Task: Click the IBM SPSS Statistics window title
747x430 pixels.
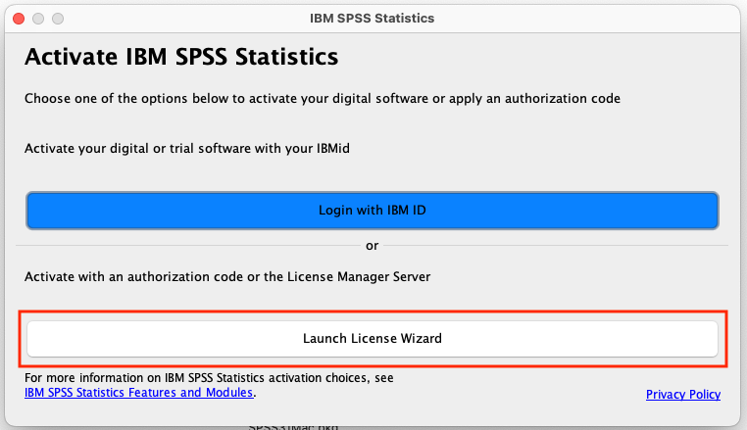Action: [x=372, y=19]
